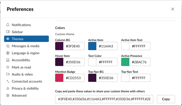The image size is (182, 105).
Task: Click the Top Nav BG hex field
Action: 107,78
